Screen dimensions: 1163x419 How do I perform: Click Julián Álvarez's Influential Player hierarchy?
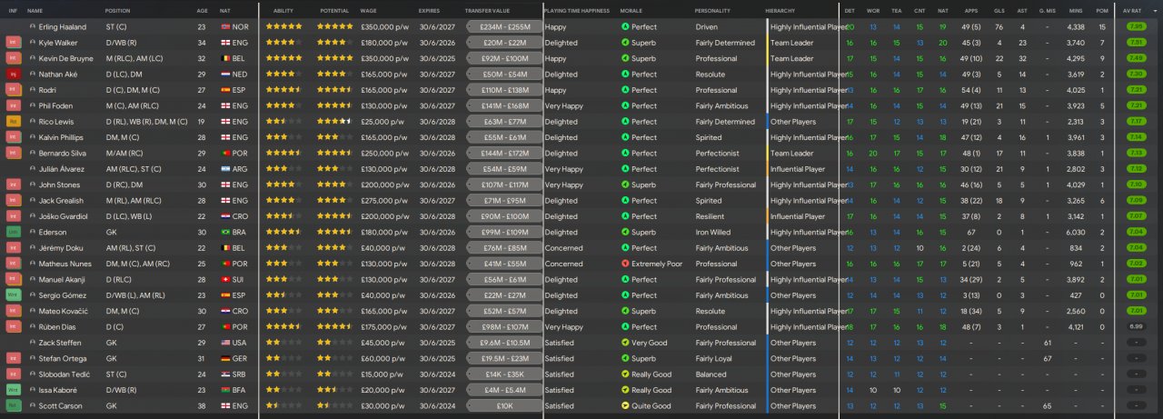tap(798, 169)
